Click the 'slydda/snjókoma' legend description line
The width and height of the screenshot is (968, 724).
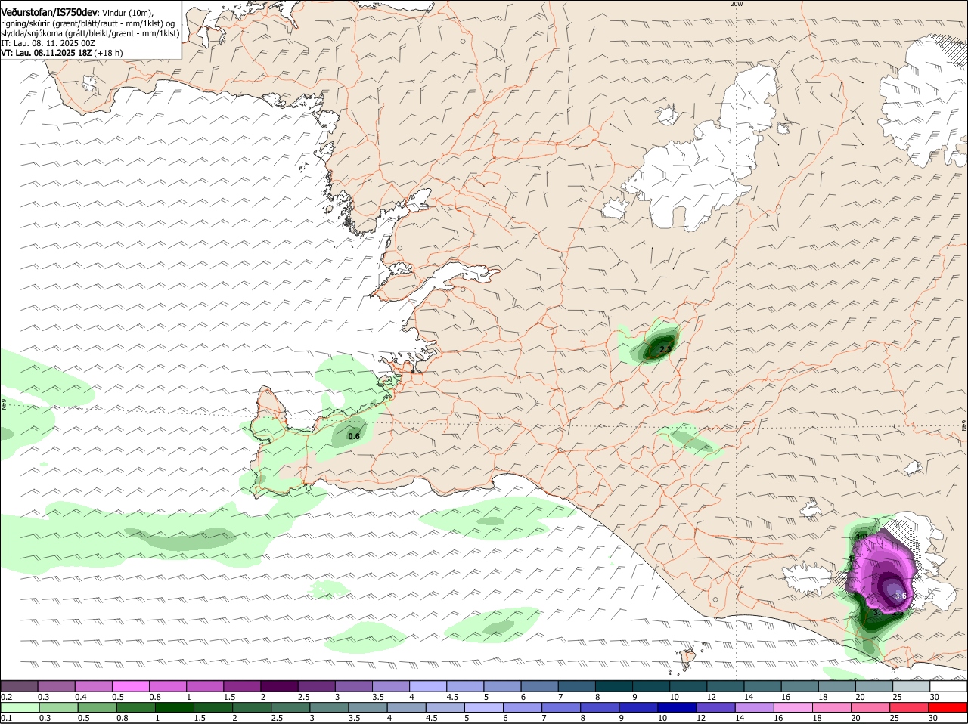coord(90,33)
